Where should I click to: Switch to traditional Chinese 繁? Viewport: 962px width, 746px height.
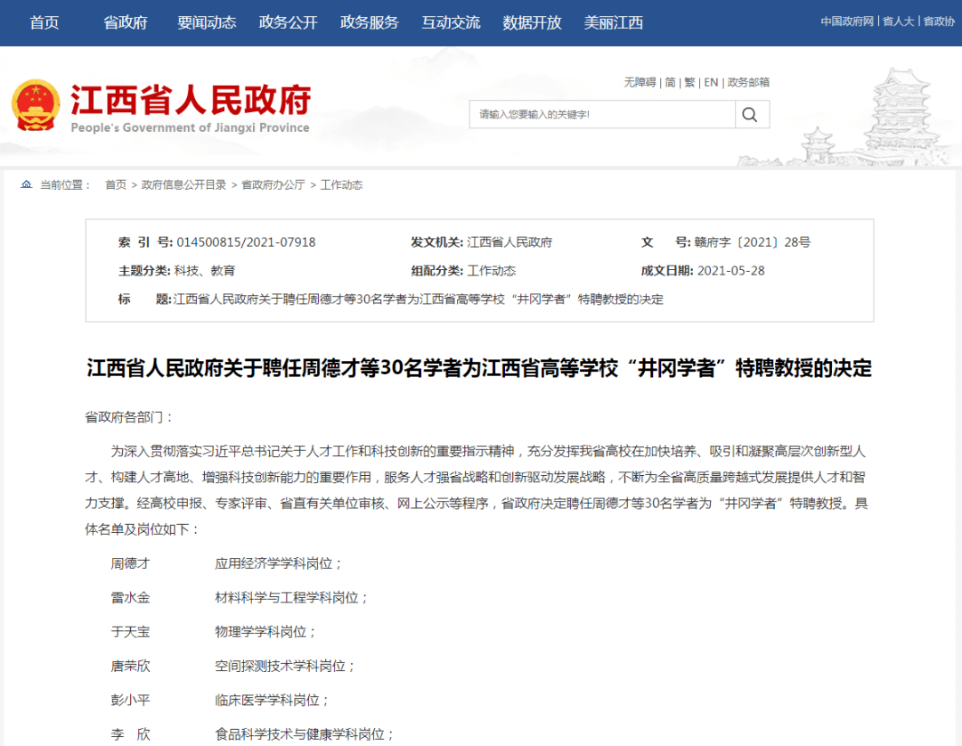[689, 82]
